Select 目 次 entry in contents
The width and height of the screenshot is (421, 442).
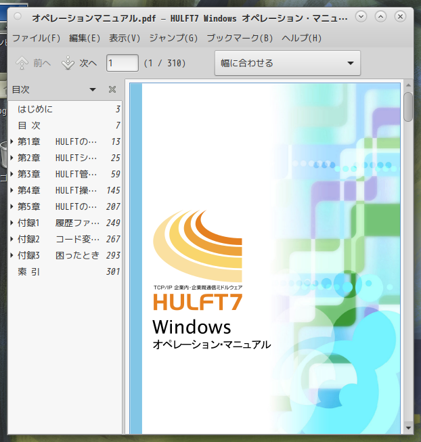pyautogui.click(x=65, y=125)
